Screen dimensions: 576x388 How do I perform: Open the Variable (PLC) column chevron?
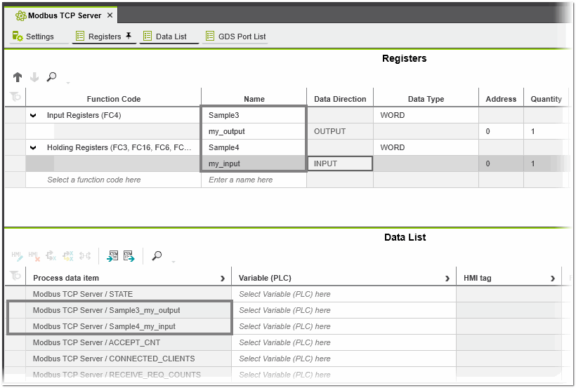click(447, 279)
